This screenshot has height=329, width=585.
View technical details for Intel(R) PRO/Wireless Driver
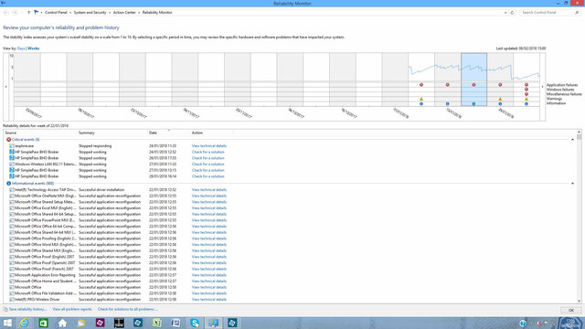tap(209, 300)
